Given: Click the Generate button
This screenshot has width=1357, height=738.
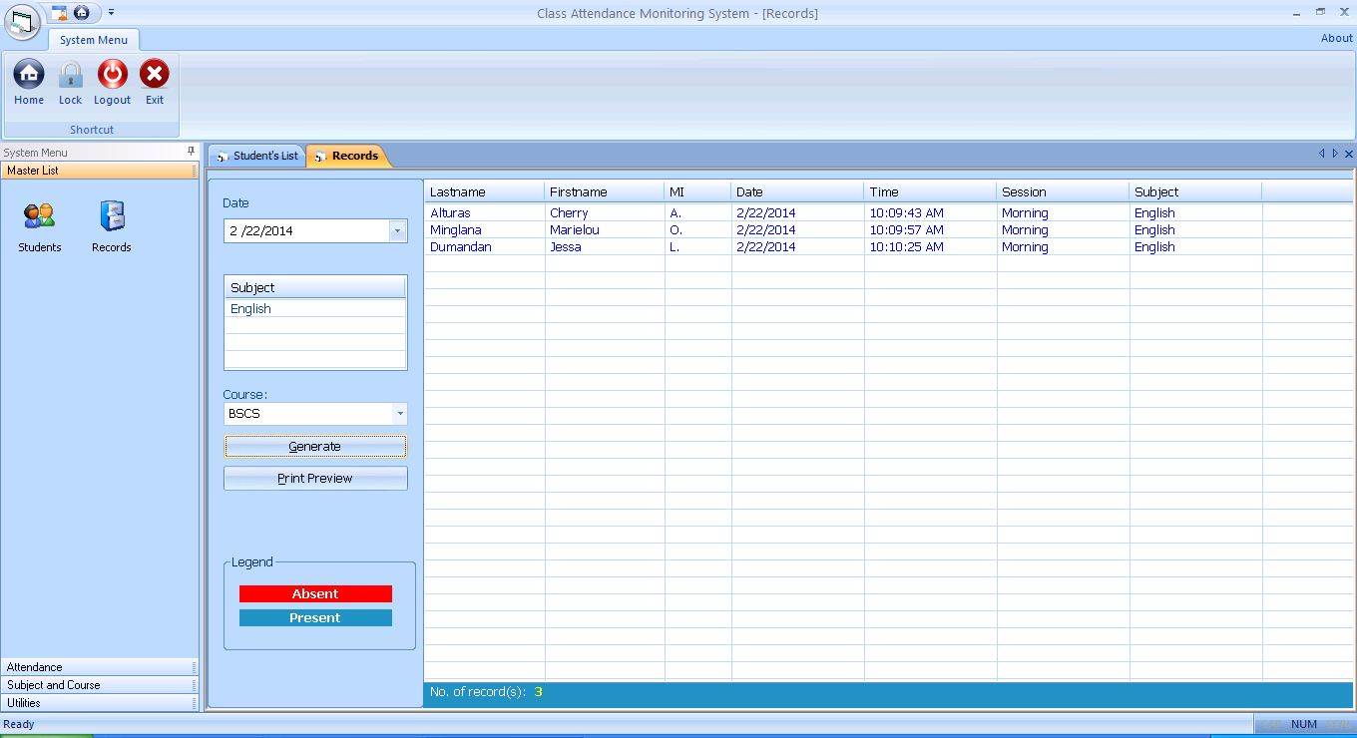Looking at the screenshot, I should (315, 447).
